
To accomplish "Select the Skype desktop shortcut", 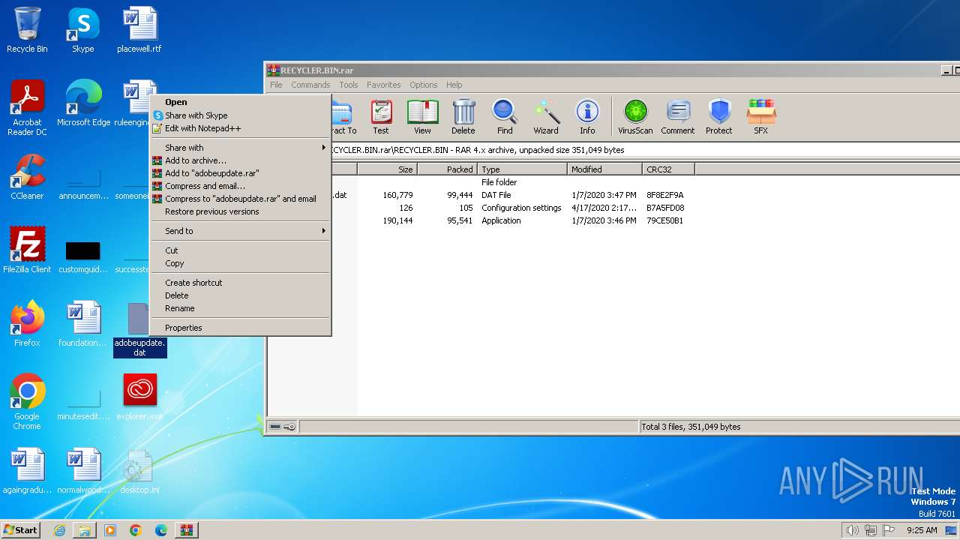I will [x=82, y=30].
